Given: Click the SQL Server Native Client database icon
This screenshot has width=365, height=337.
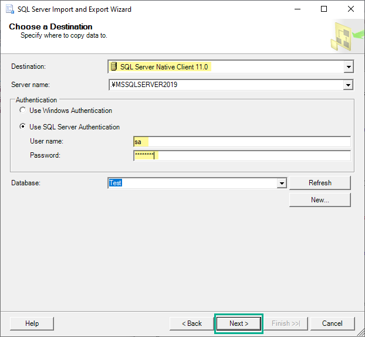Looking at the screenshot, I should click(x=114, y=66).
